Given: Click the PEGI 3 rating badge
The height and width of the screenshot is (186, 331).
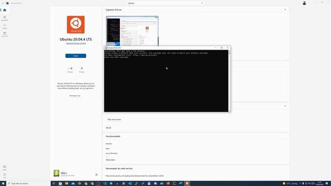Looking at the screenshot, I should click(x=56, y=173).
